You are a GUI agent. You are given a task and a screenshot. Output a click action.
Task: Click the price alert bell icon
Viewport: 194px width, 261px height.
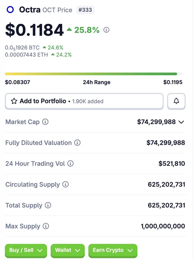(176, 101)
